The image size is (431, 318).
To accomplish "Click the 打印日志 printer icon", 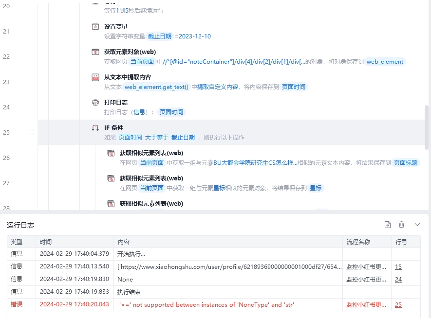I will click(95, 103).
